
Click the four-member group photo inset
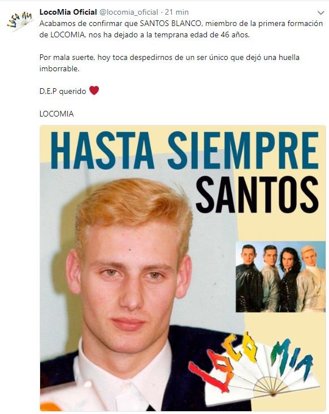tap(280, 277)
